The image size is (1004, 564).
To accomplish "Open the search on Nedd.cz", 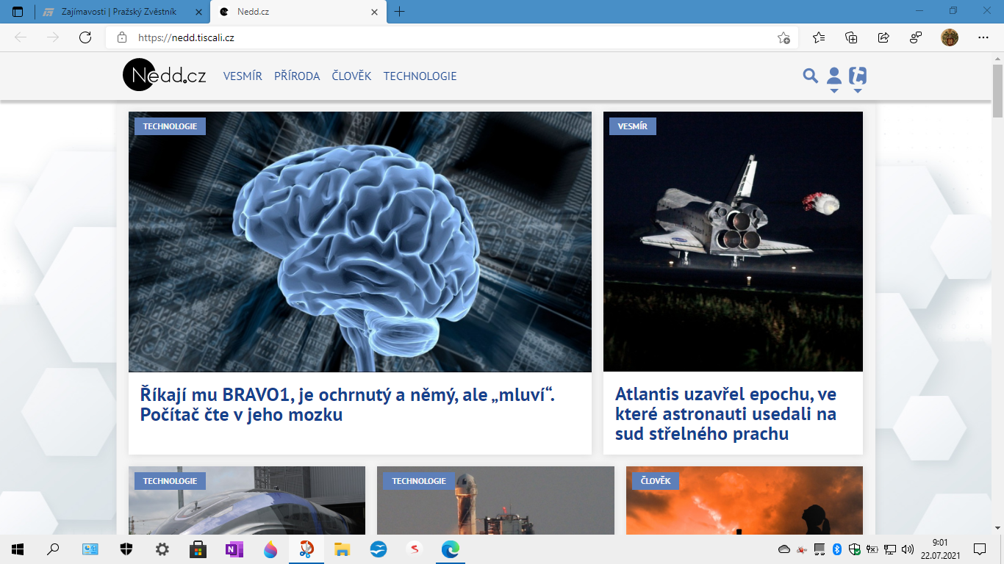I will coord(811,76).
